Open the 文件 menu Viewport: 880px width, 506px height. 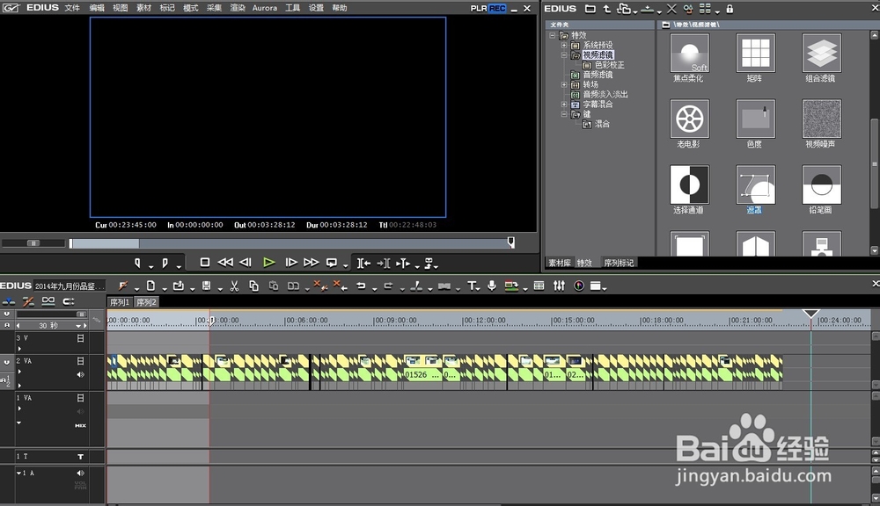[x=72, y=8]
